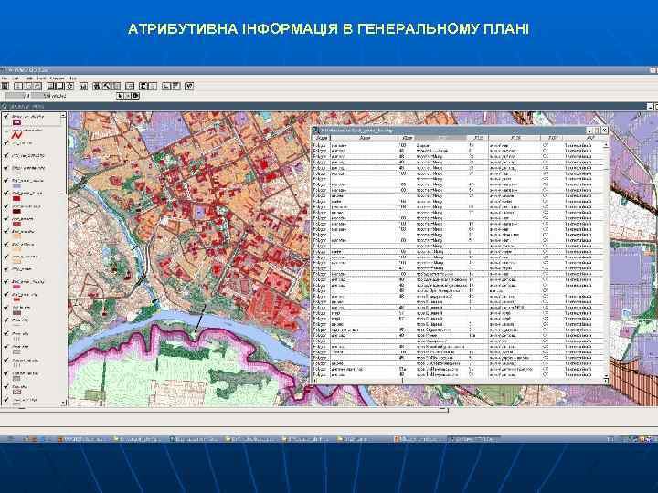Click the attribute table scrollbar up arrow
This screenshot has width=658, height=493.
point(606,144)
